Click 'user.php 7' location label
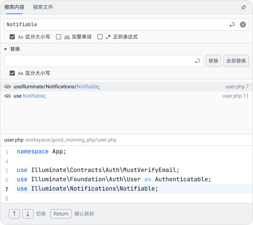Viewport: 253px width, 225px height. [x=237, y=87]
